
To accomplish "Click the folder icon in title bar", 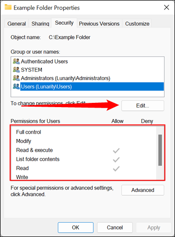I will coord(8,7).
